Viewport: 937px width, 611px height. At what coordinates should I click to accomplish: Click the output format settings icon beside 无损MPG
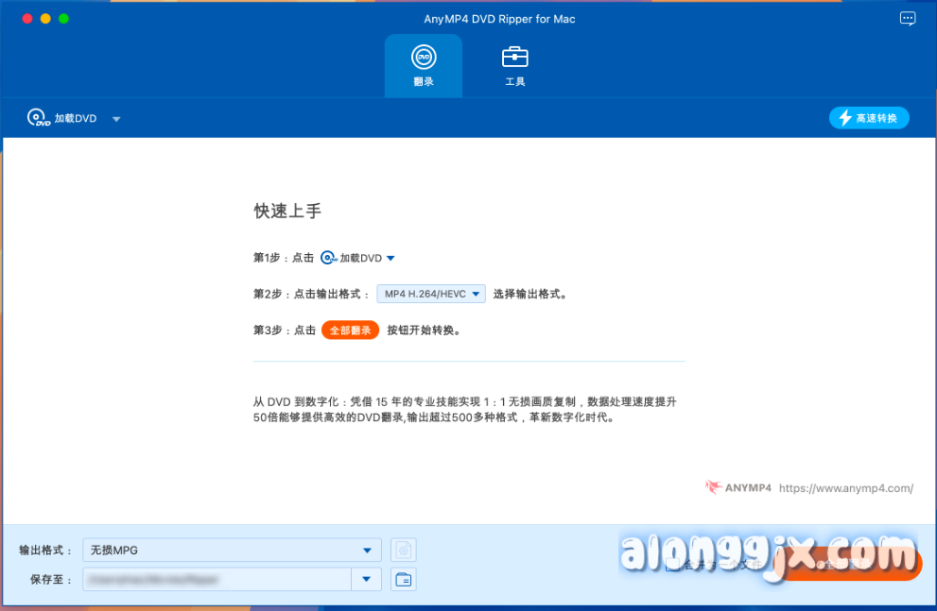pos(404,550)
